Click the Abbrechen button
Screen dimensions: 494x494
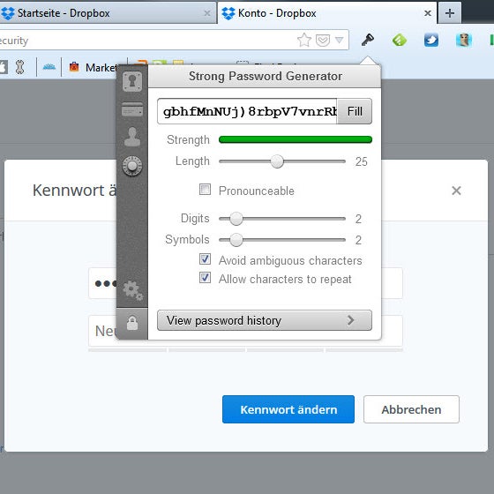pyautogui.click(x=411, y=409)
